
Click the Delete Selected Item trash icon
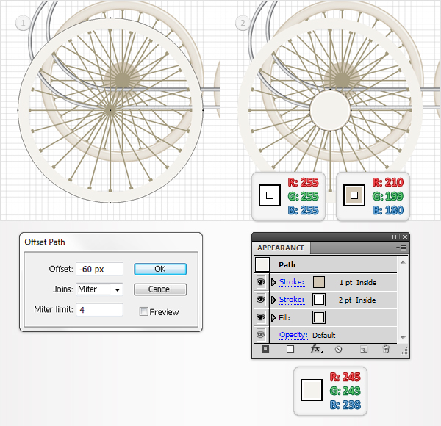click(x=386, y=349)
